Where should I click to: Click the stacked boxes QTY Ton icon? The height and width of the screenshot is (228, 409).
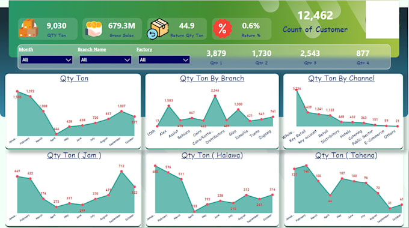click(x=28, y=28)
